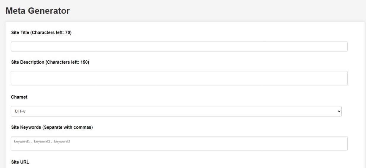Click the "Site URL" label

click(x=20, y=163)
